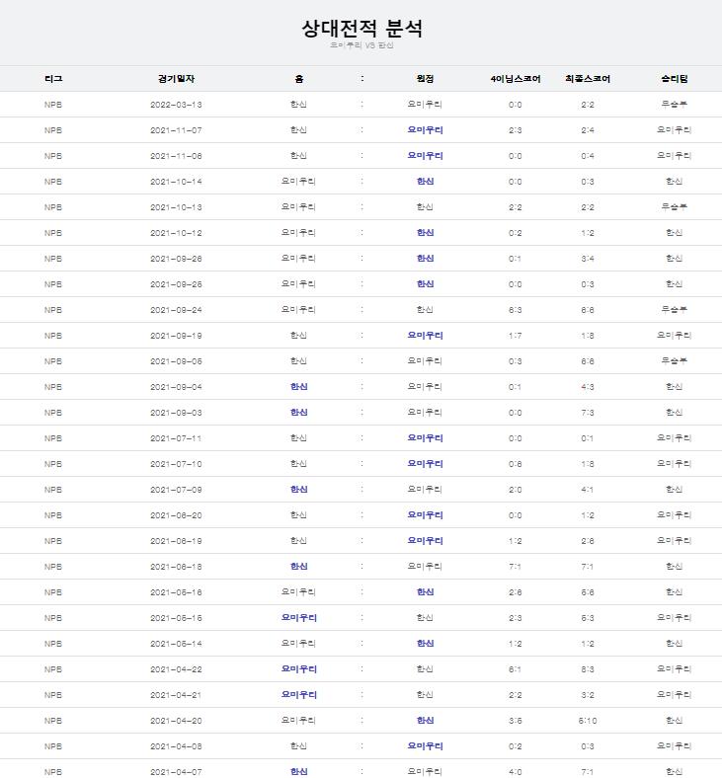Screen dimensions: 722x778
Task: Click '무승부' in the 2022-03-13 row
Action: [x=674, y=105]
